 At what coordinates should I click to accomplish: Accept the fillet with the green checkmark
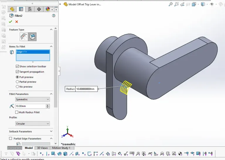click(x=11, y=22)
